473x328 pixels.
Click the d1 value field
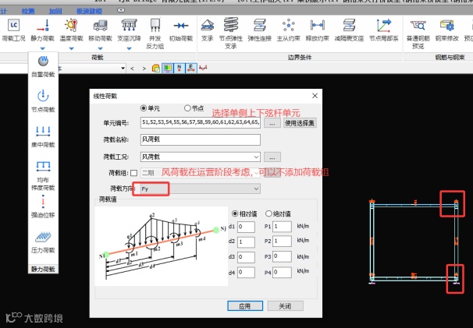246,227
